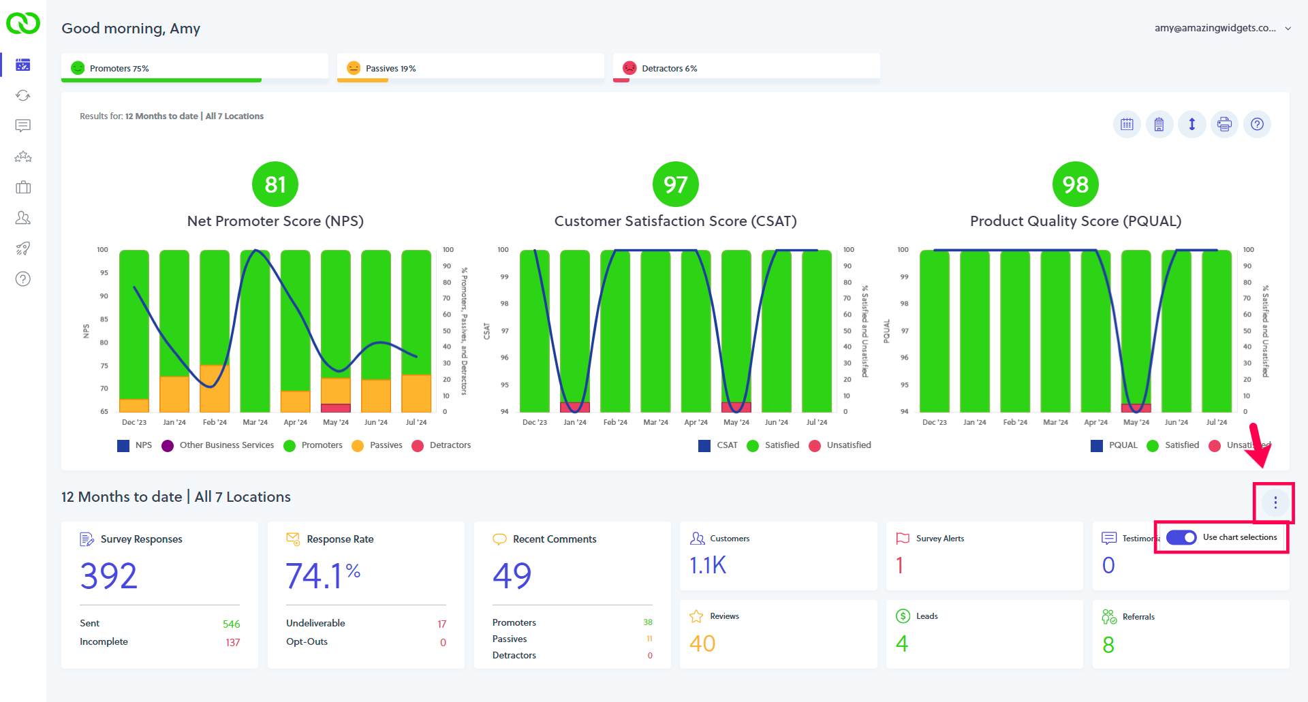This screenshot has height=702, width=1308.
Task: Click the vertical sort arrows icon
Action: [x=1192, y=124]
